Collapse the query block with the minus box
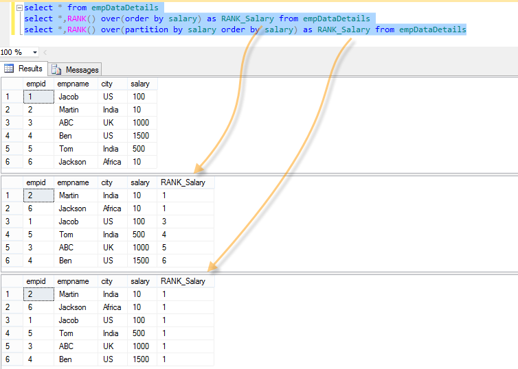The width and height of the screenshot is (518, 369). point(19,8)
